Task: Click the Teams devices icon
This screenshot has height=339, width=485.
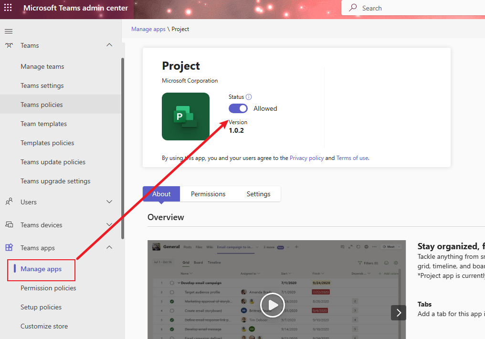Action: [9, 224]
